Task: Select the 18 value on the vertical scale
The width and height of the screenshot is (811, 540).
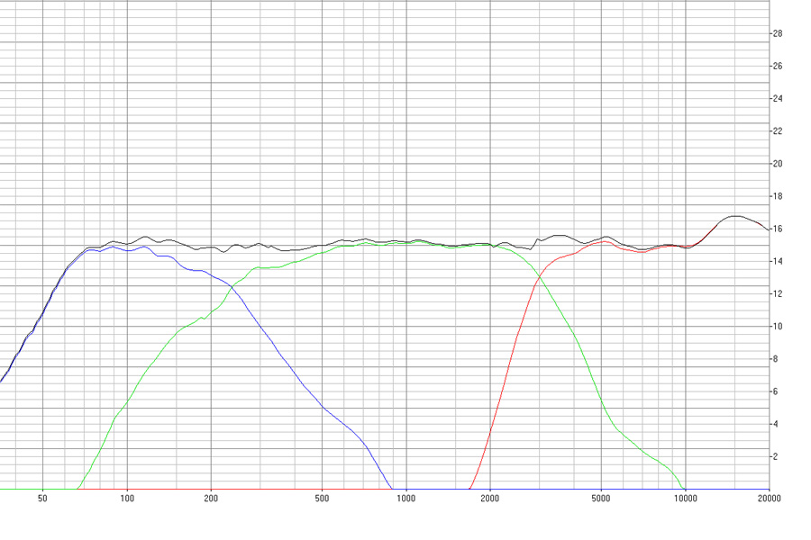Action: pos(778,196)
